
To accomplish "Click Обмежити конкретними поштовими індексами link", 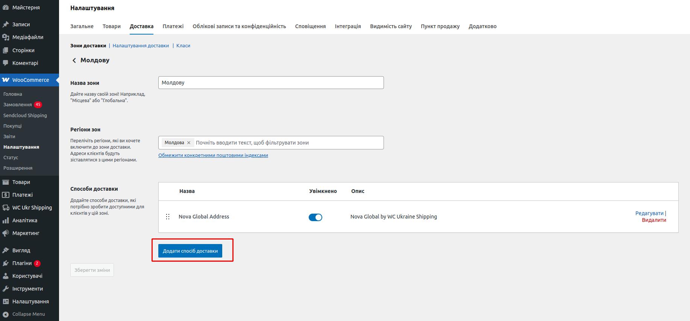I will pyautogui.click(x=213, y=155).
